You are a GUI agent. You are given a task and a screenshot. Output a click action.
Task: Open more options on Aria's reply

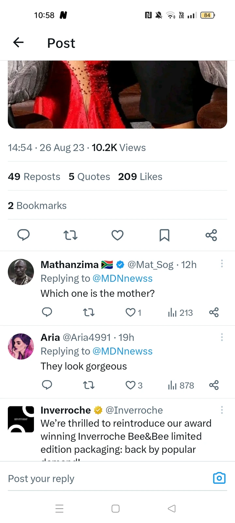[222, 337]
